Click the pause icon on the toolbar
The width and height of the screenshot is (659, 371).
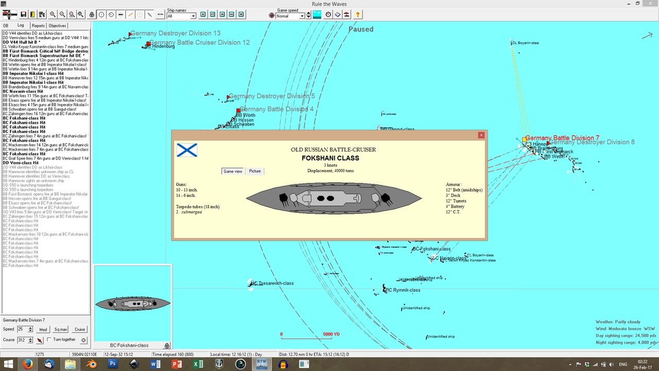click(x=241, y=14)
